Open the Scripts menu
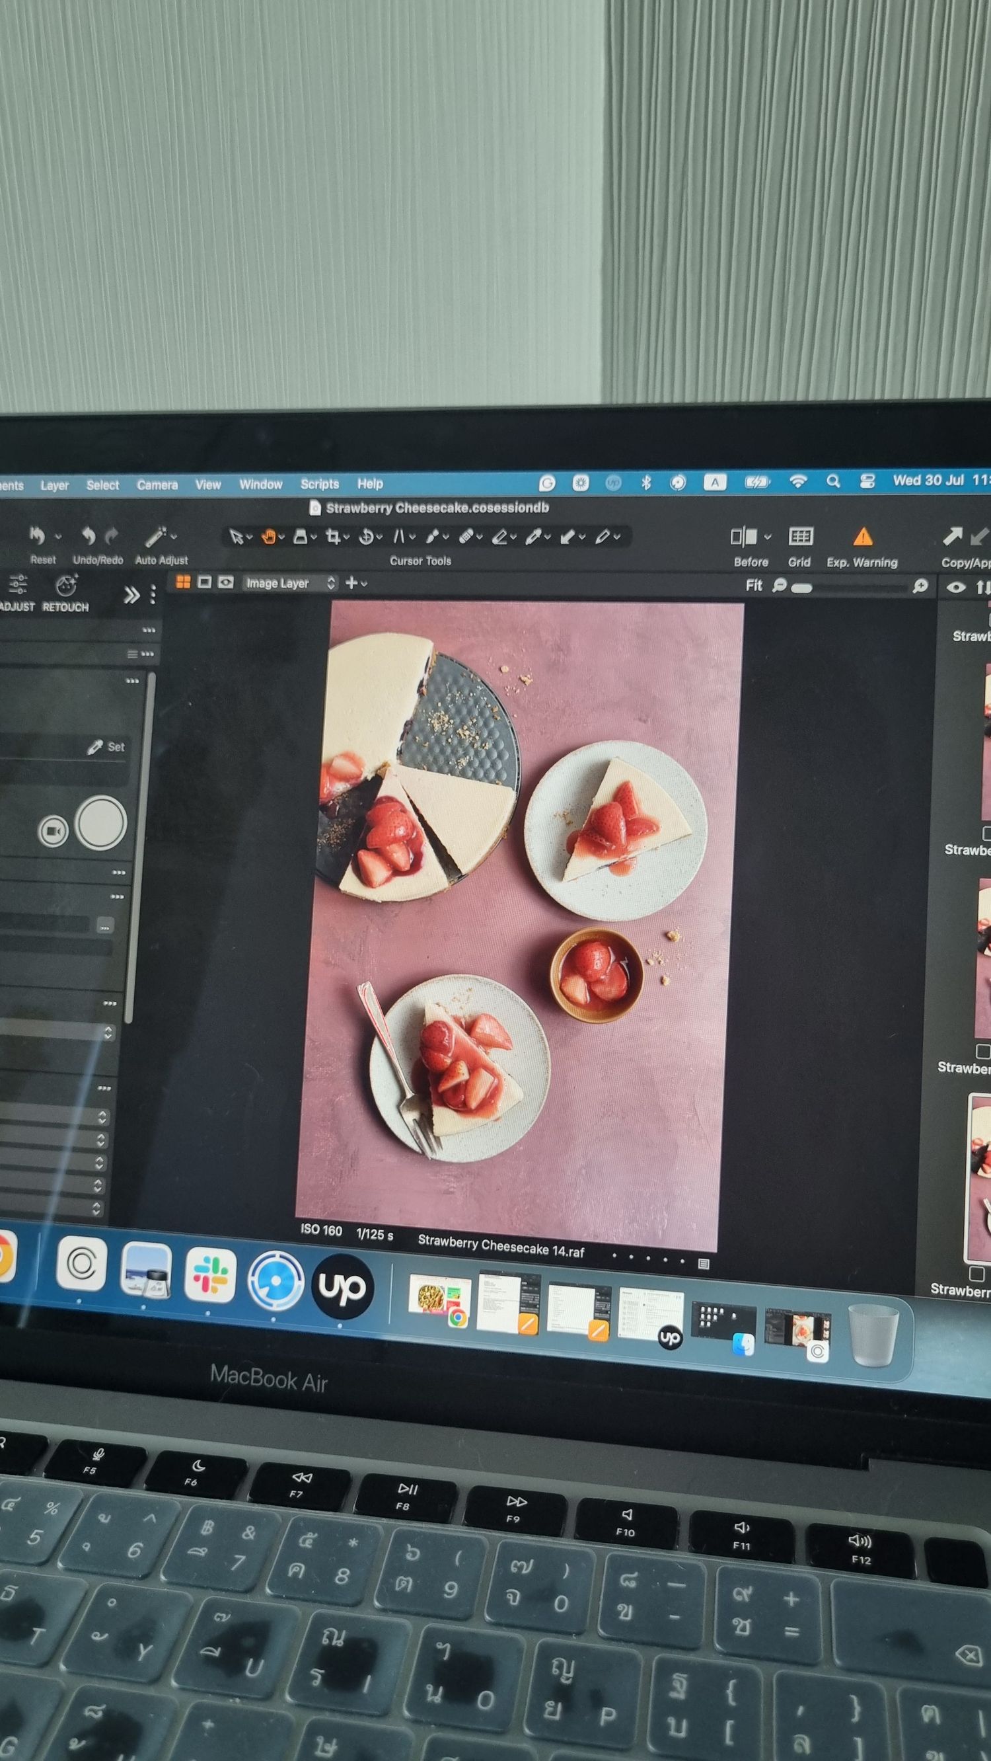The image size is (991, 1761). (320, 484)
